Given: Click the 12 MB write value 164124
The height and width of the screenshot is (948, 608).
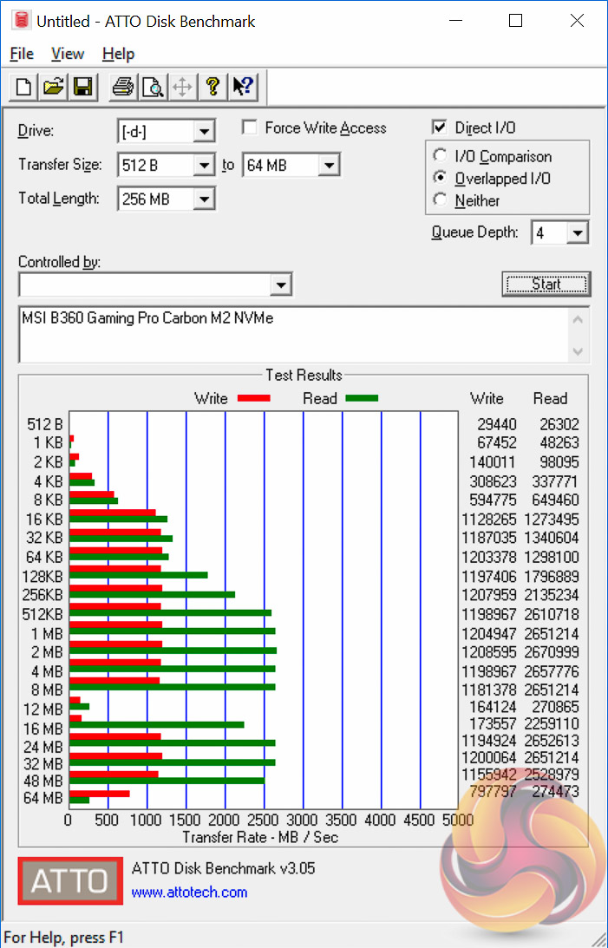Looking at the screenshot, I should (x=493, y=707).
